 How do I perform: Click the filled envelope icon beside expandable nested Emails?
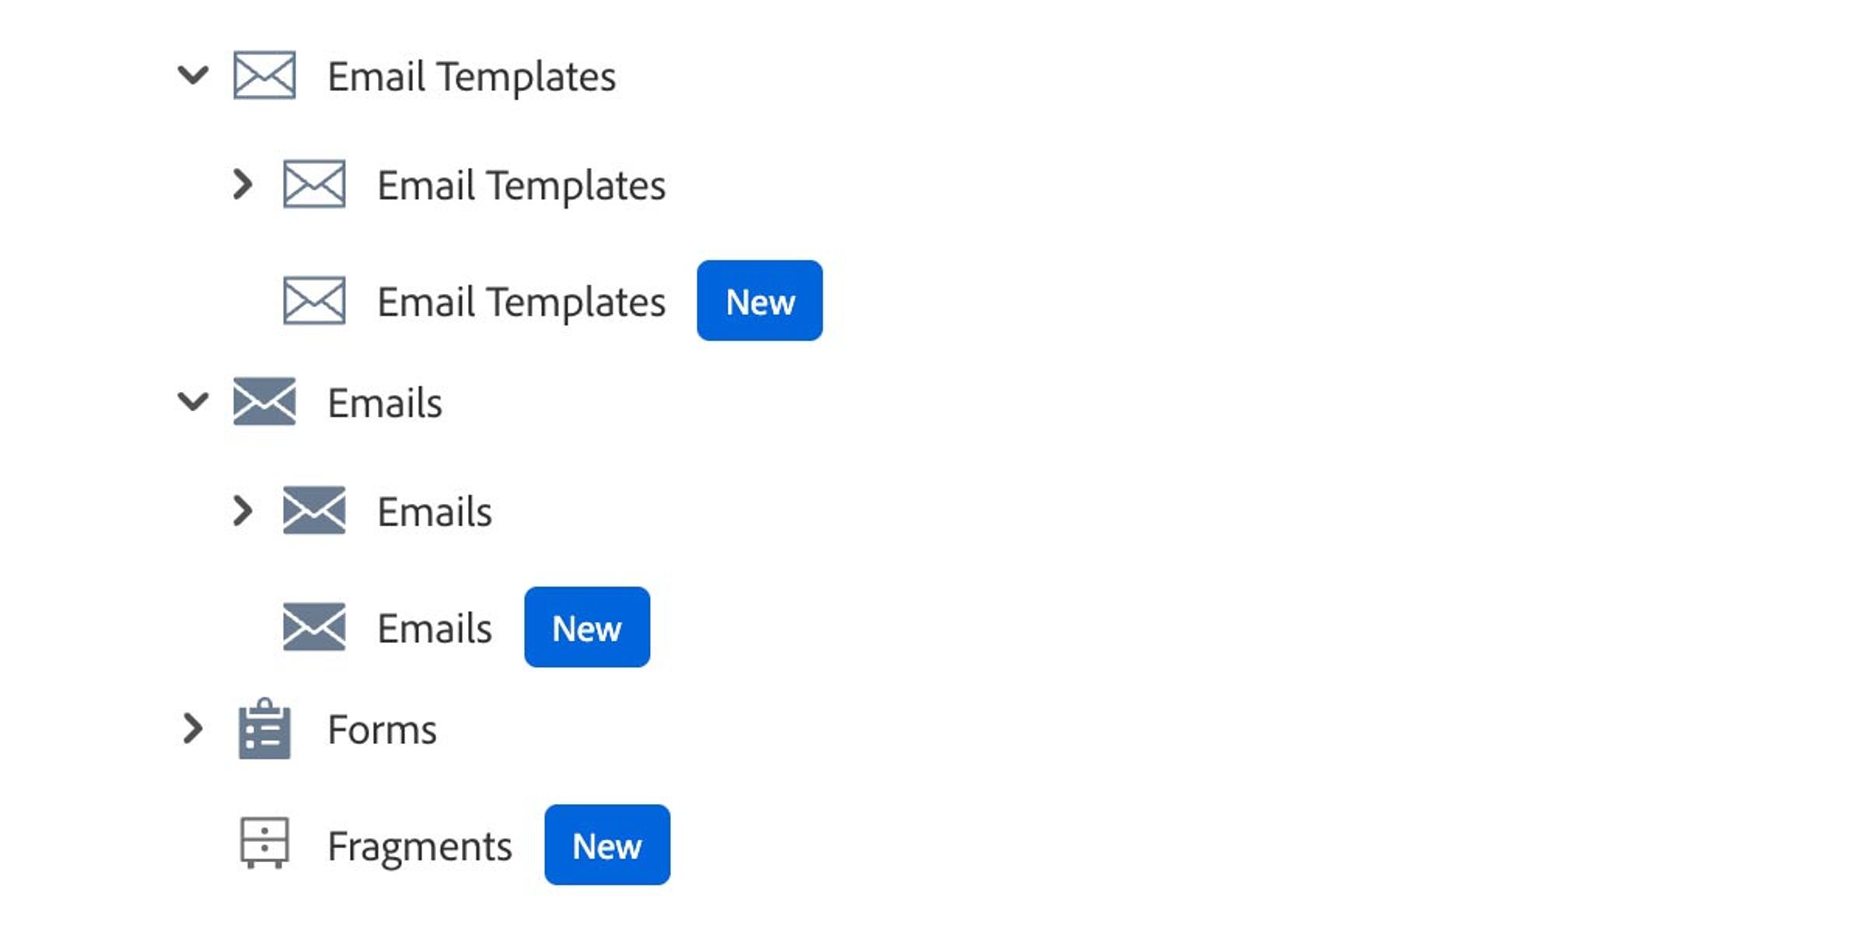tap(314, 511)
